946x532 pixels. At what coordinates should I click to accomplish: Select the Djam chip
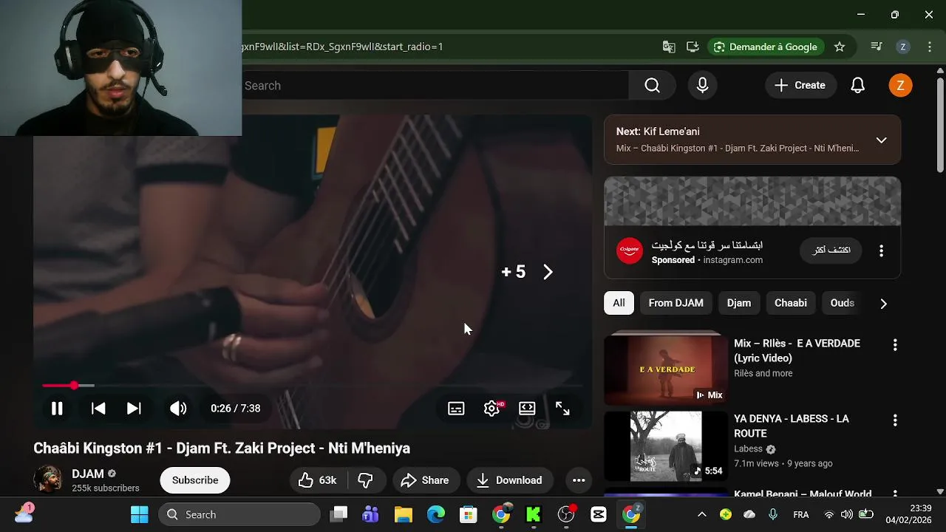(738, 303)
